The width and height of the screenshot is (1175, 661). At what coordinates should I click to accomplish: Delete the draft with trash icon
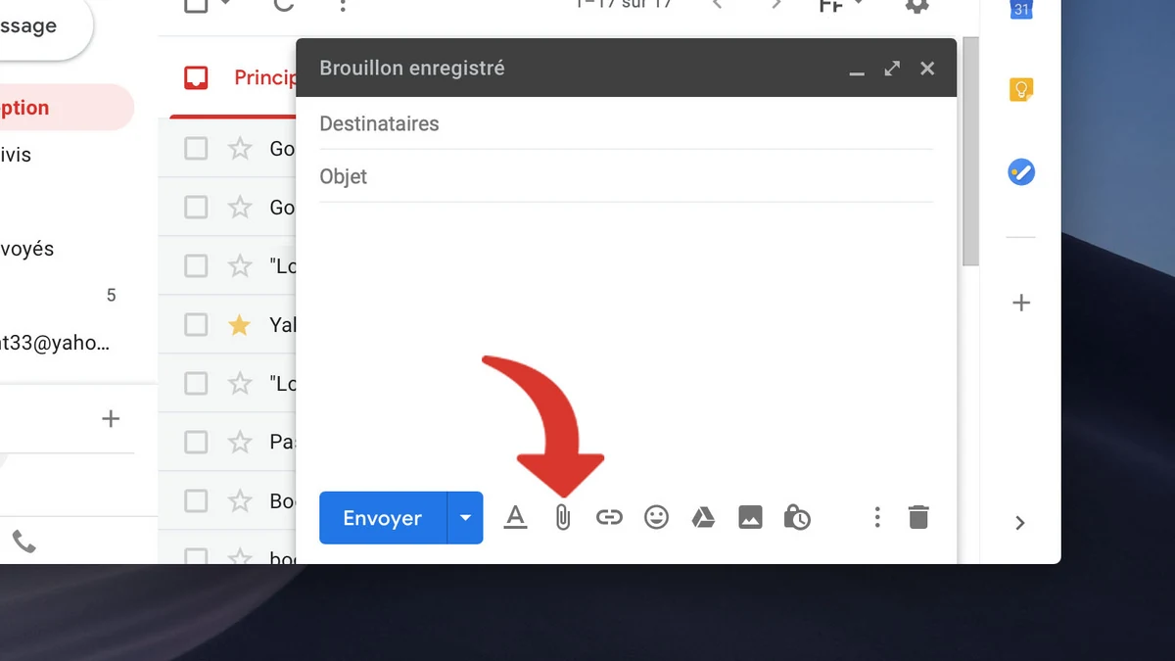918,517
